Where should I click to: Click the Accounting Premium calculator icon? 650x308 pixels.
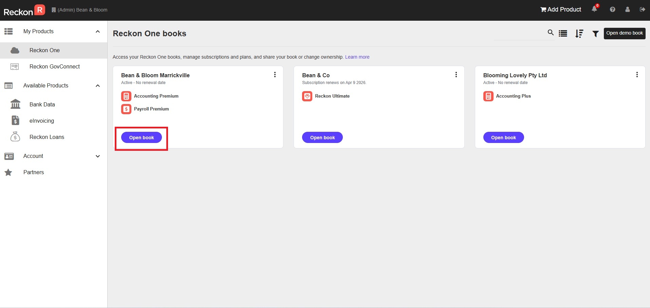click(x=126, y=96)
